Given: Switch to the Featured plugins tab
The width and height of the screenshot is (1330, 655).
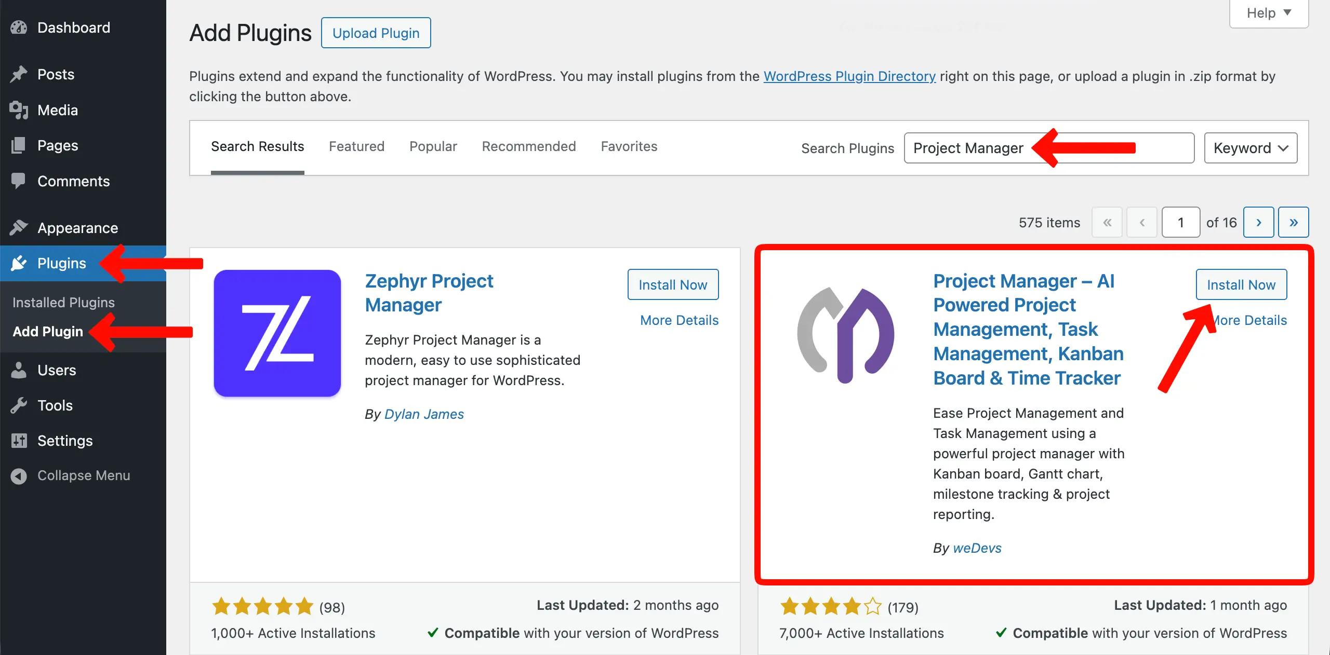Looking at the screenshot, I should tap(356, 146).
